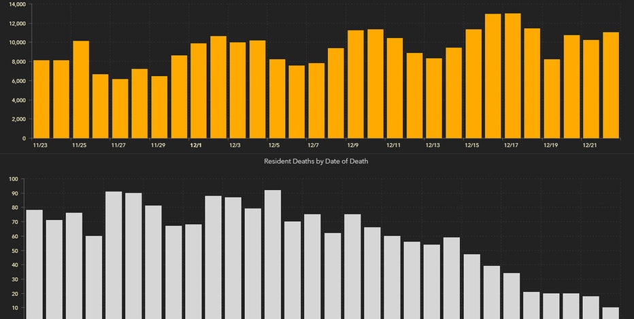Click the orange bar for 11/23
The image size is (634, 319).
tap(41, 99)
